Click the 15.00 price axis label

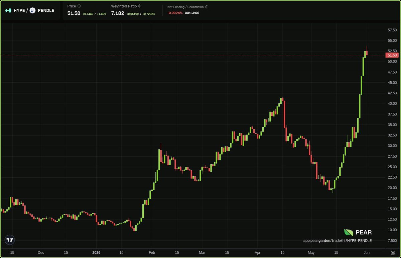392,209
